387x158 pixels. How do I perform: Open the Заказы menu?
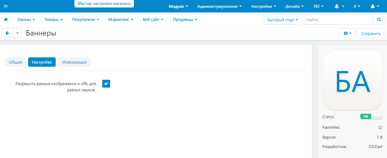[26, 20]
